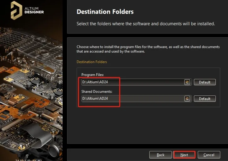This screenshot has width=228, height=161.
Task: Reset Program Files path with Default button
Action: [204, 82]
